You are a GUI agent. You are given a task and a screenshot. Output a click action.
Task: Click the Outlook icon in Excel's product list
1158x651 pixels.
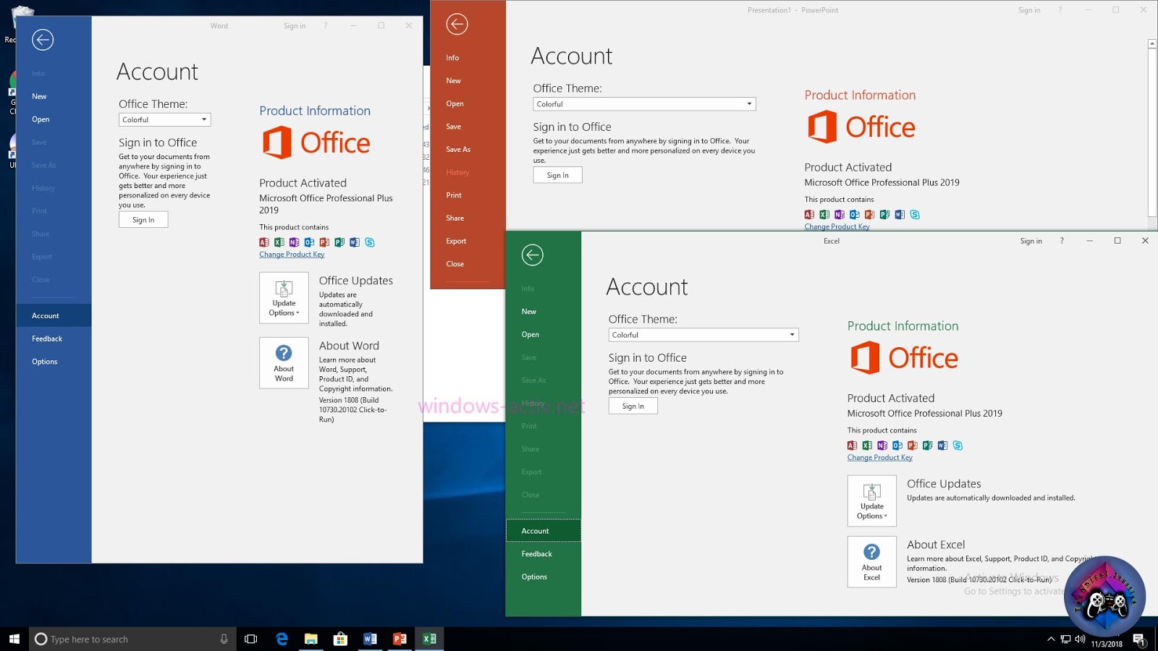coord(897,446)
